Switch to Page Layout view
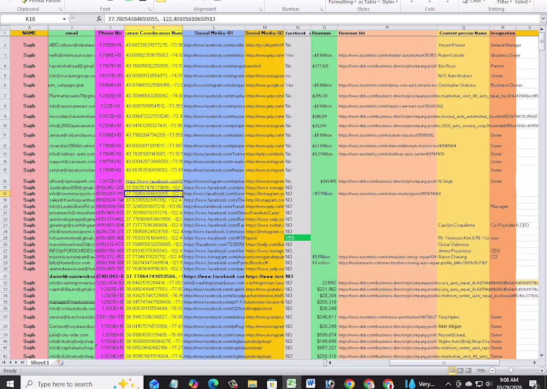 tap(460, 371)
